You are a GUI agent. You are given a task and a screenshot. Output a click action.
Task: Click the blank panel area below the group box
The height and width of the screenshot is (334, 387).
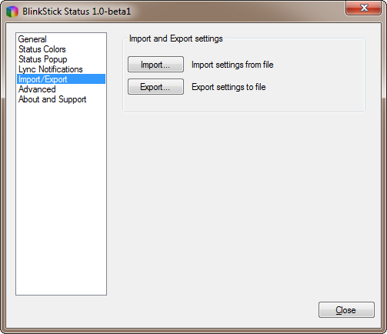[x=244, y=205]
